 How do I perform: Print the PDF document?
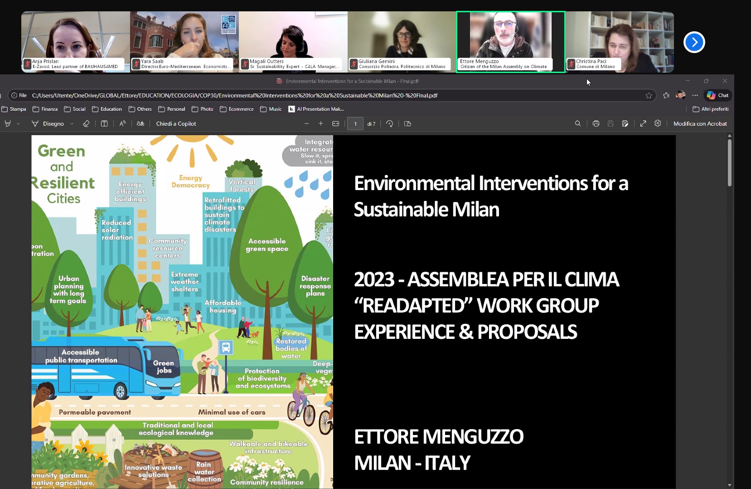point(596,124)
